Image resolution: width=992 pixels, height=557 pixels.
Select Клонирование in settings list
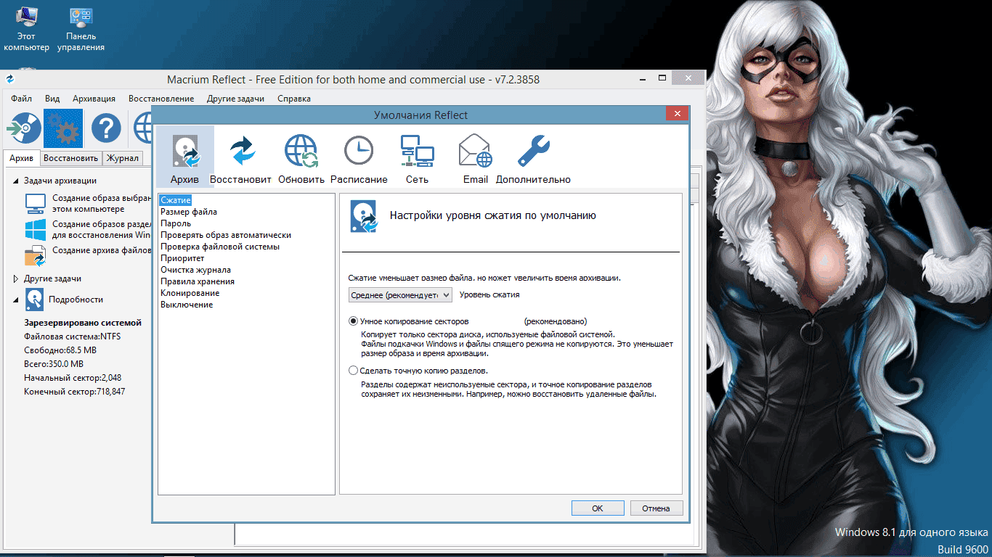click(190, 293)
